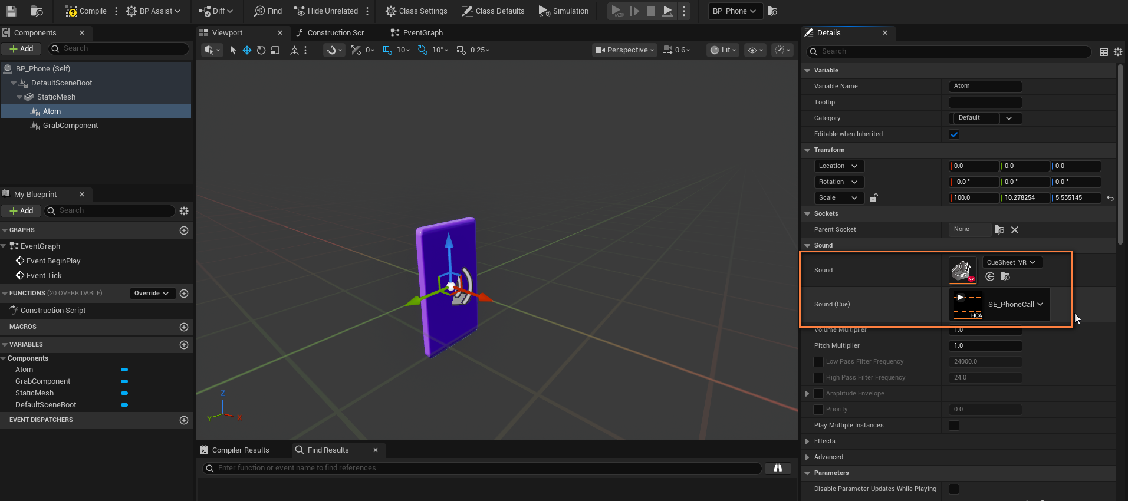Compile the blueprint
The width and height of the screenshot is (1128, 501).
point(86,11)
